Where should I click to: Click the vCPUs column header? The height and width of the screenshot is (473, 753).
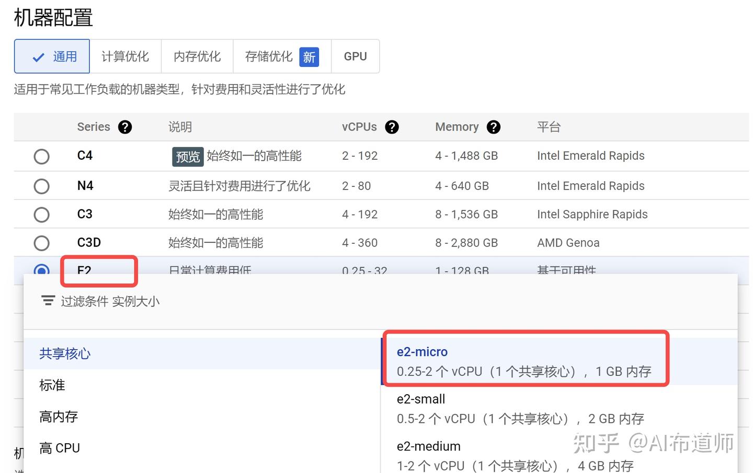359,127
